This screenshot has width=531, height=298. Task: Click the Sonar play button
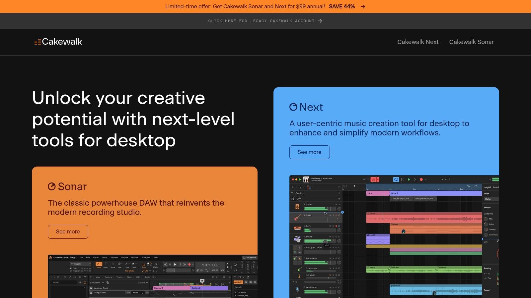[x=175, y=265]
